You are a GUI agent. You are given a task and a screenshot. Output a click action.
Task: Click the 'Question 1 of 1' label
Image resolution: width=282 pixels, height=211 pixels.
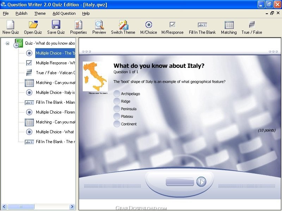coord(126,72)
